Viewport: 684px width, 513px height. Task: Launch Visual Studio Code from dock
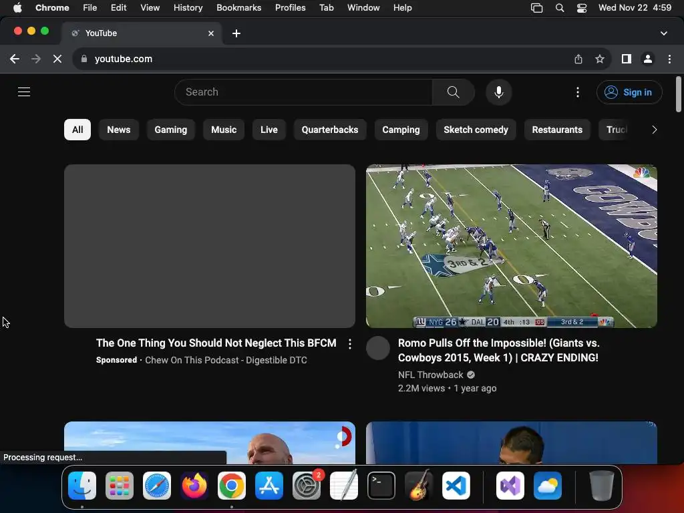[x=456, y=486]
